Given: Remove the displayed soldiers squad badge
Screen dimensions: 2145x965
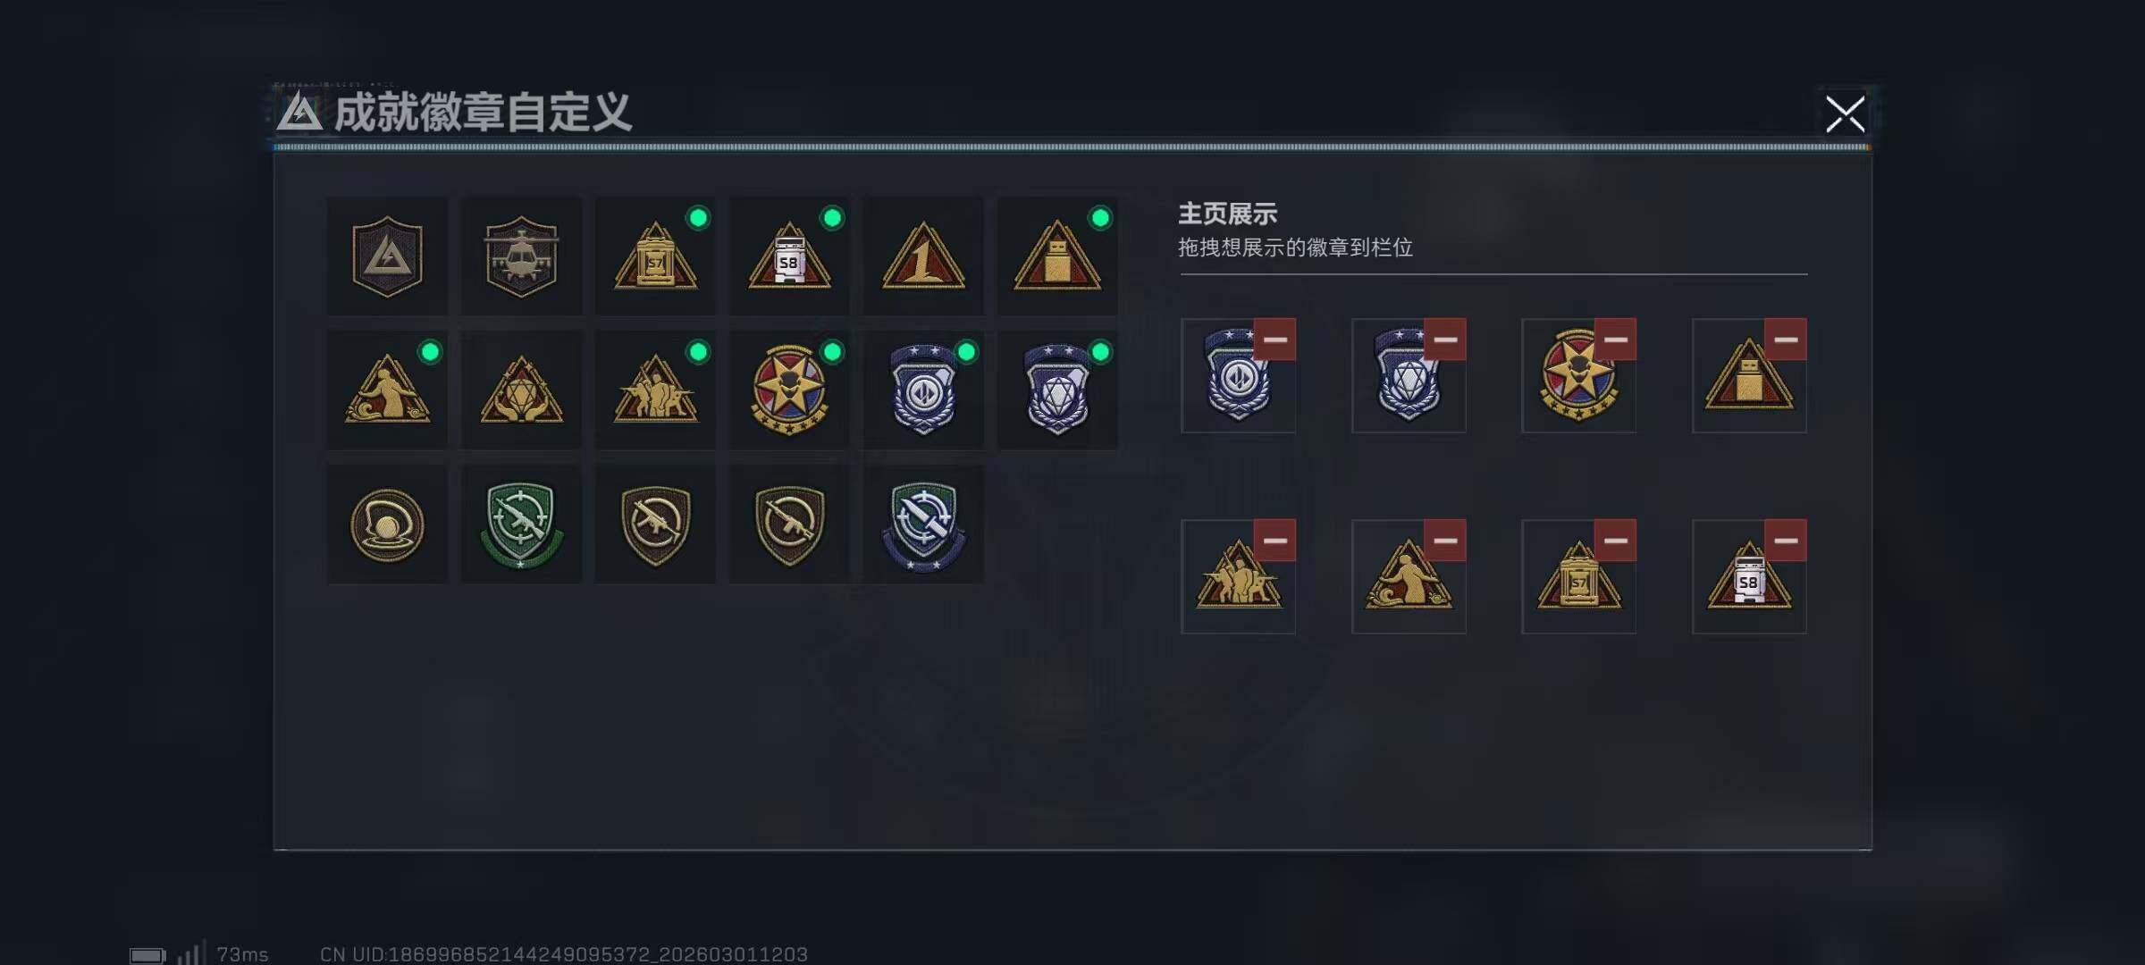Looking at the screenshot, I should point(1274,541).
